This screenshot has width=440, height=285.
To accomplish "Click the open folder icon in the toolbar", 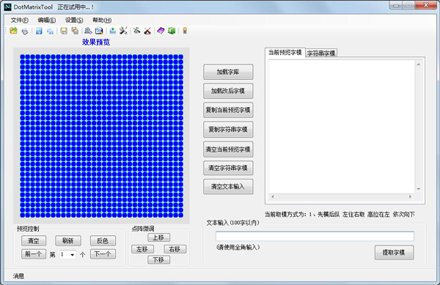I will (13, 31).
